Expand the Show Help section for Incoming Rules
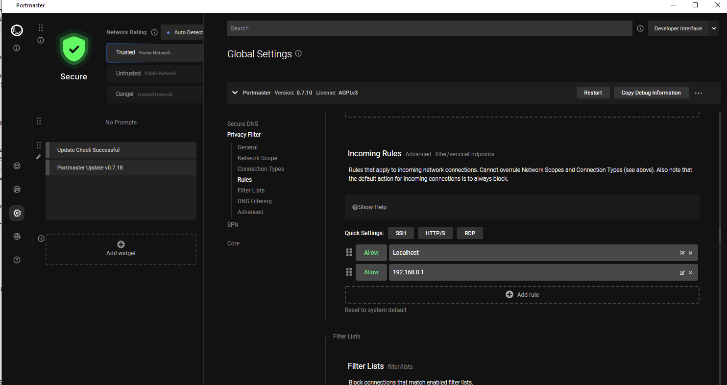Image resolution: width=727 pixels, height=385 pixels. (369, 207)
